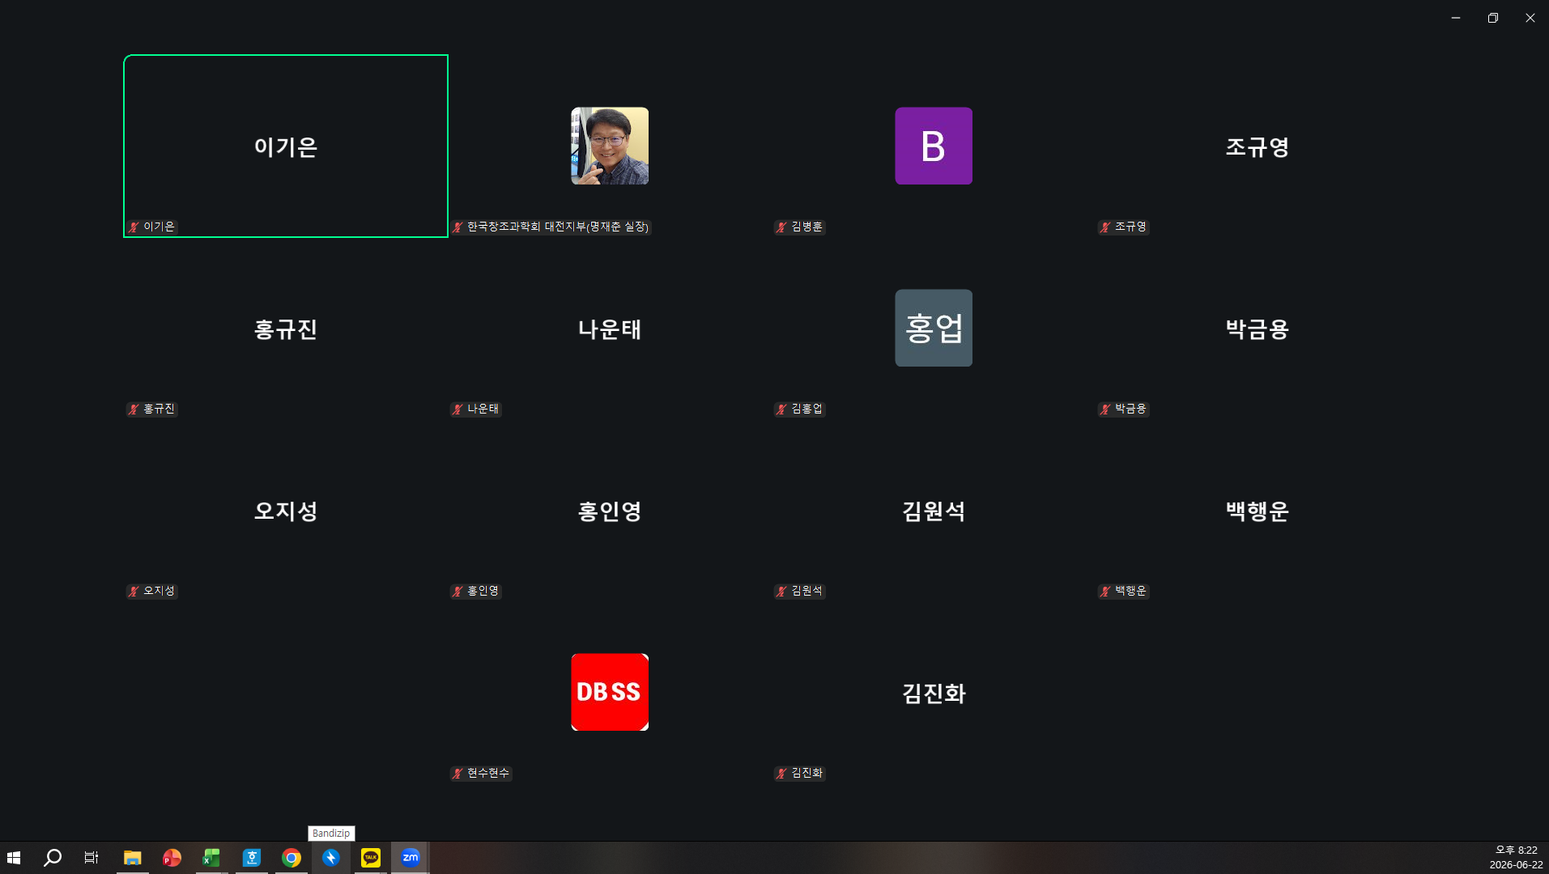
Task: Click the Windows Start button
Action: point(14,858)
